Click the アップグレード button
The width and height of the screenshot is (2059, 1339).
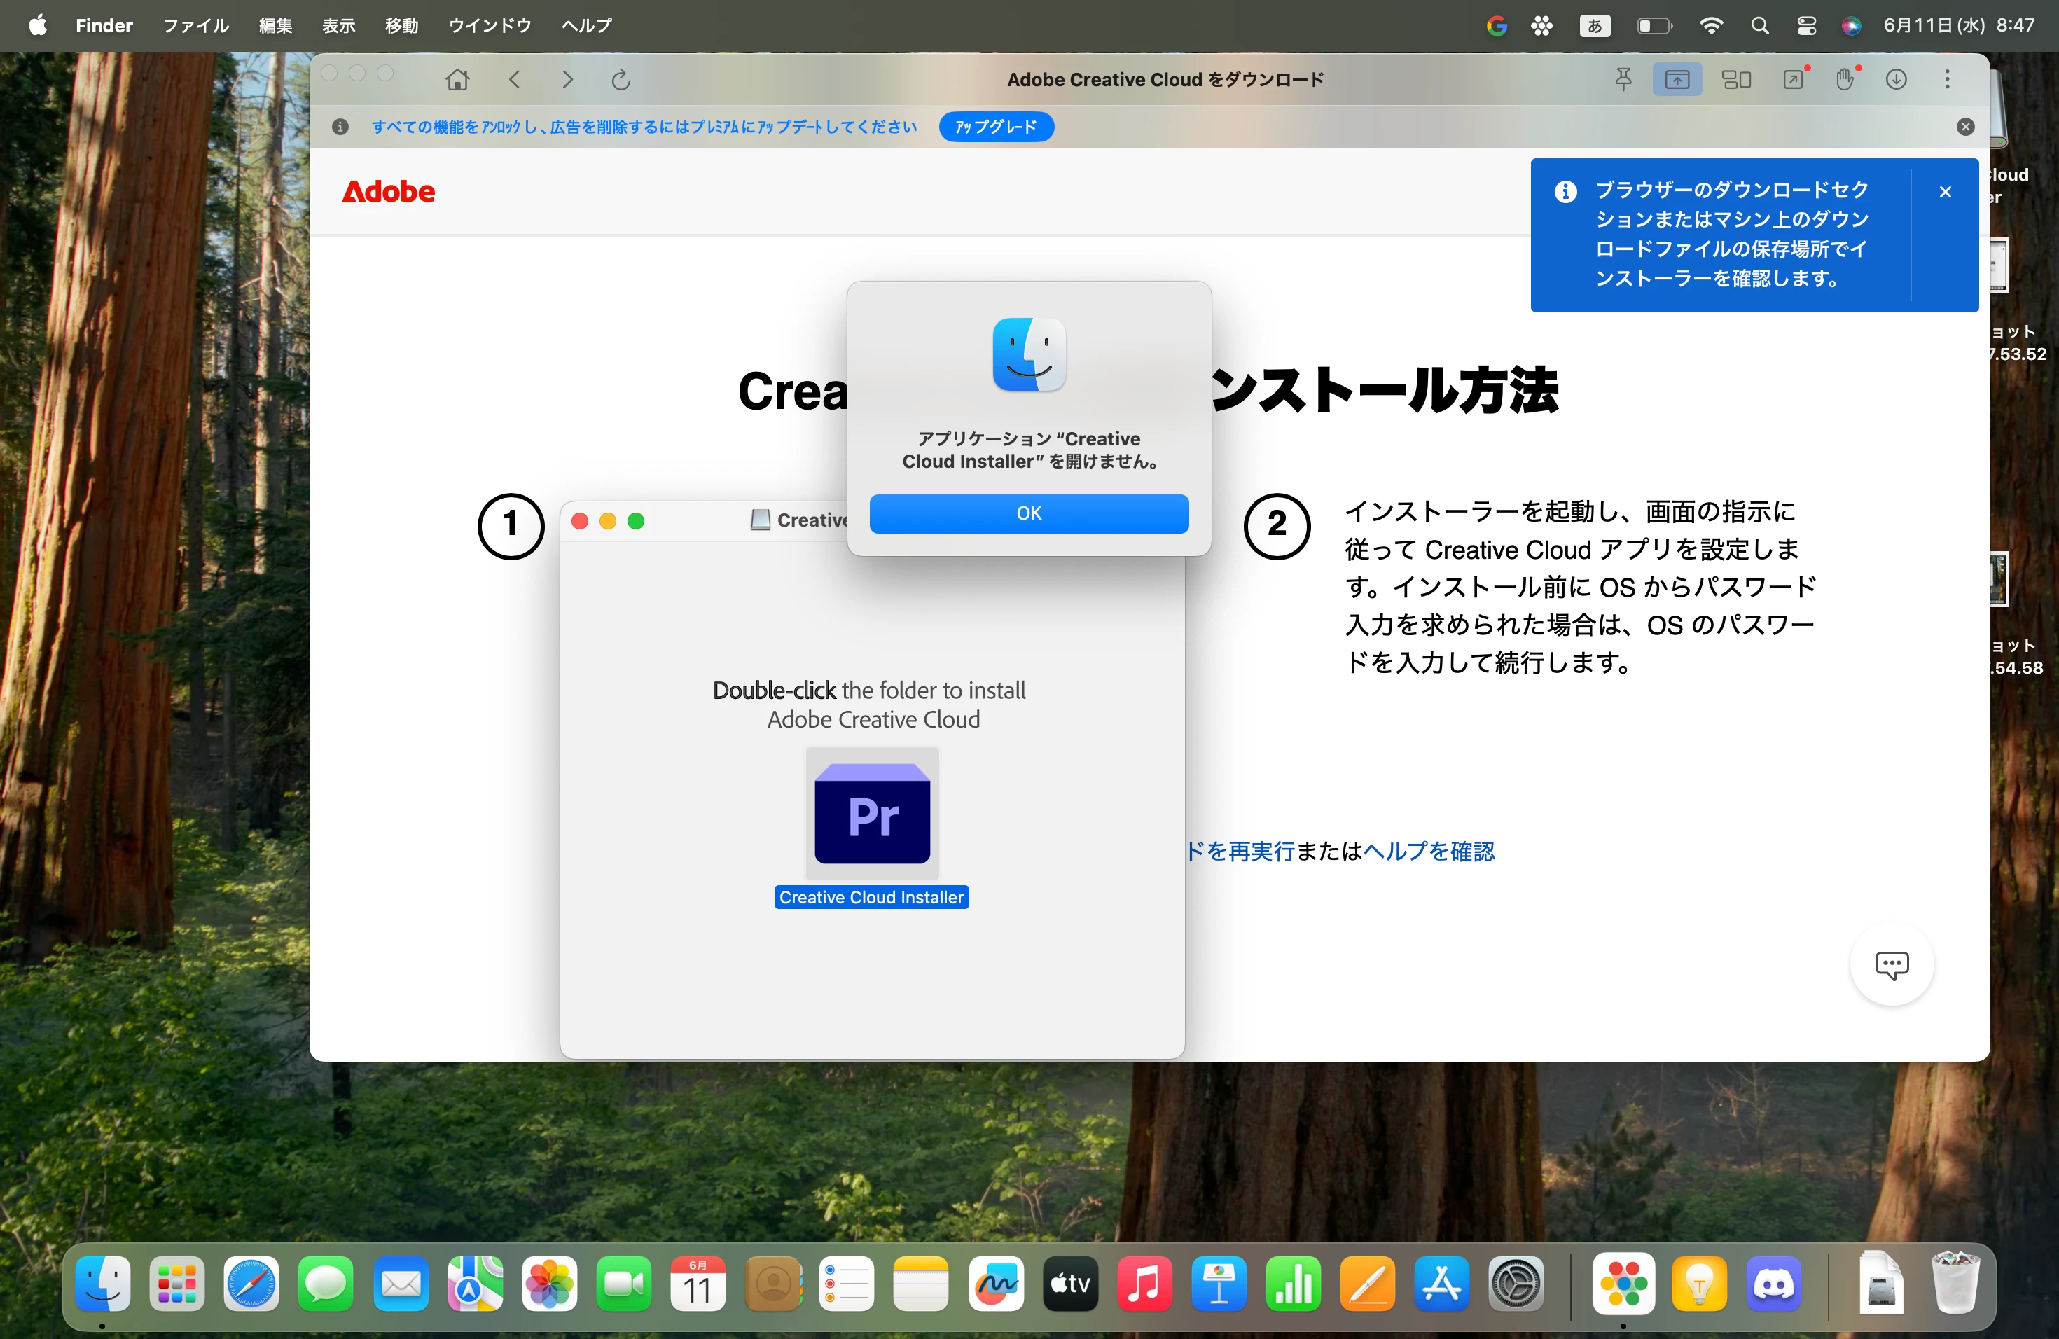(996, 127)
